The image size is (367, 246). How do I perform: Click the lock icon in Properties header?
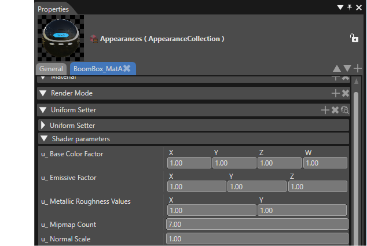(354, 38)
